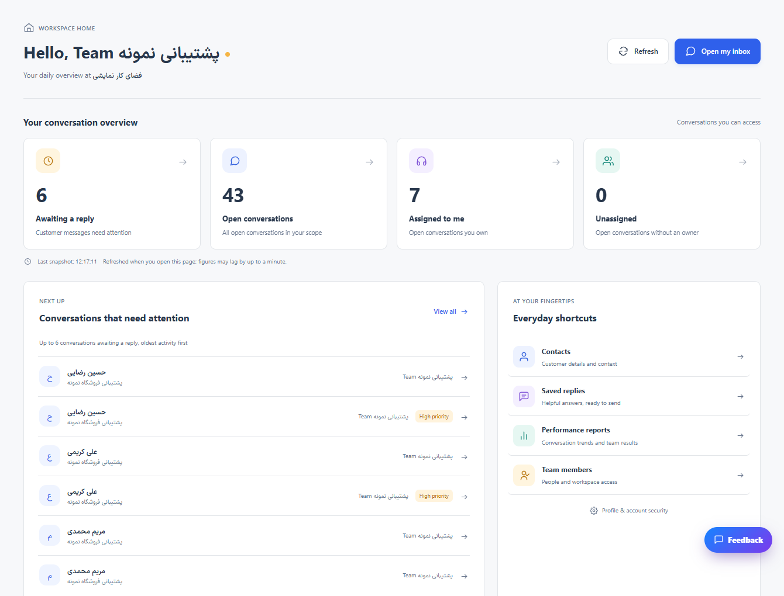Click the people icon on Unassigned card

[x=608, y=161]
